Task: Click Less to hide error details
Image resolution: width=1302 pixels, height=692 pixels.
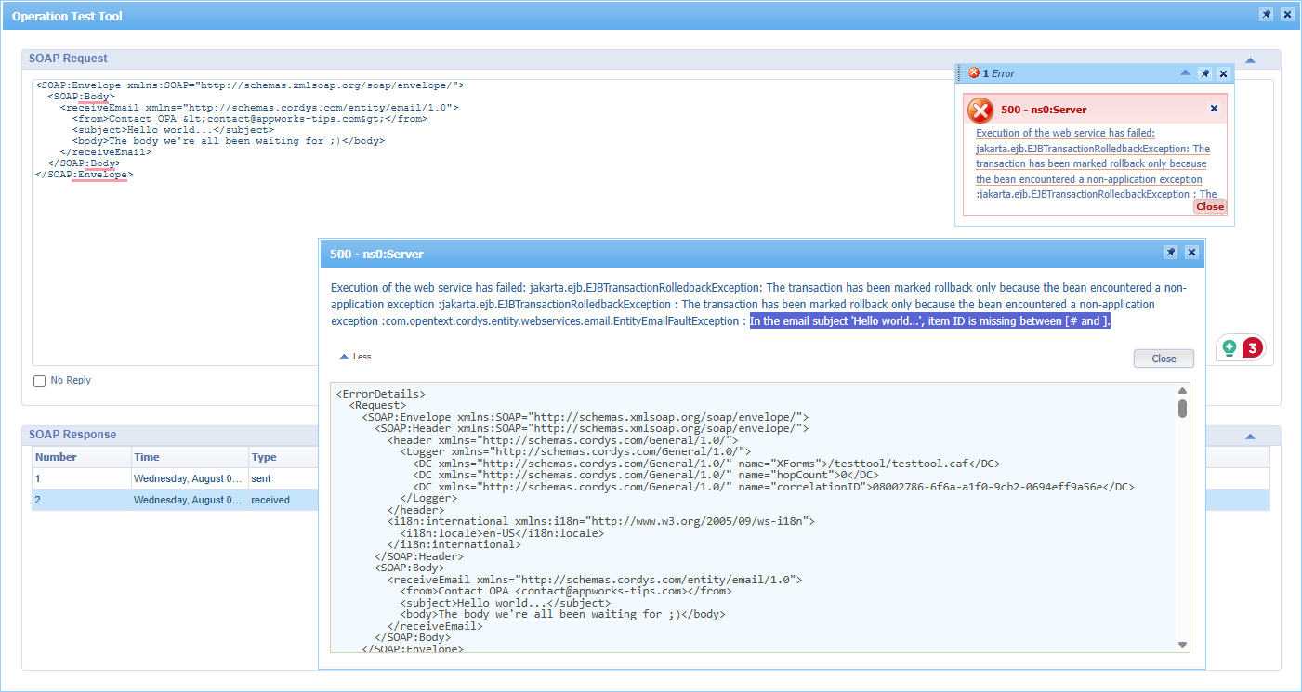Action: coord(355,357)
